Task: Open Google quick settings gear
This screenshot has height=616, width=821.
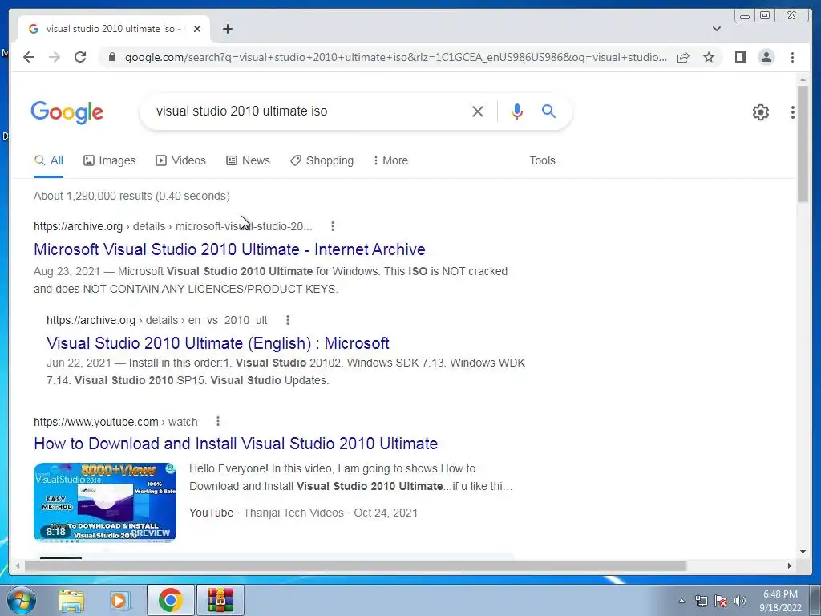Action: tap(761, 112)
